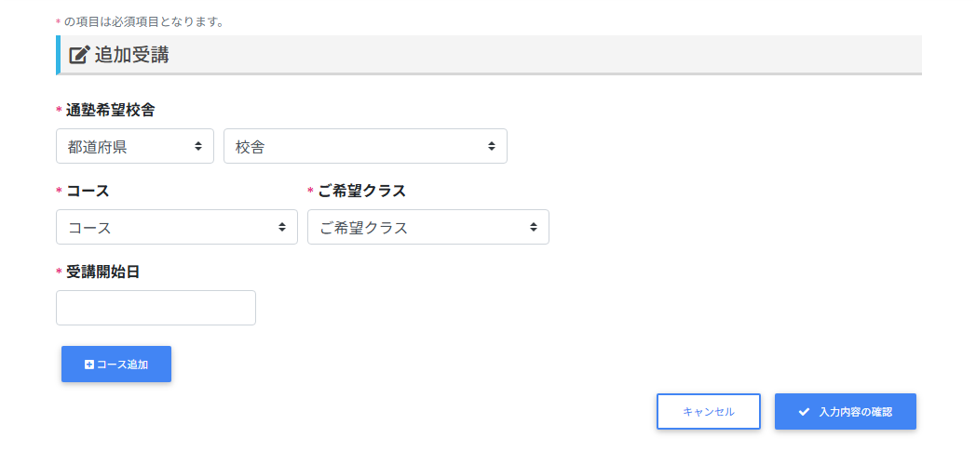Click the 受講開始日 field label
Image resolution: width=976 pixels, height=451 pixels.
tap(102, 272)
